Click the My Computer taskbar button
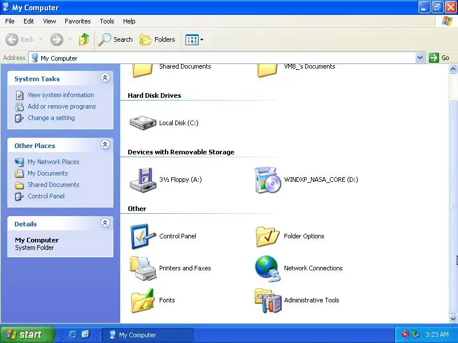The image size is (458, 343). [148, 335]
